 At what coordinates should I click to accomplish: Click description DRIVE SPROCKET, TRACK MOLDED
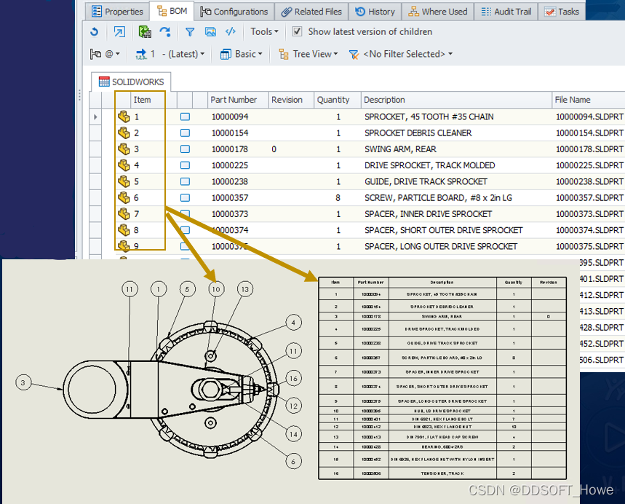pos(430,165)
